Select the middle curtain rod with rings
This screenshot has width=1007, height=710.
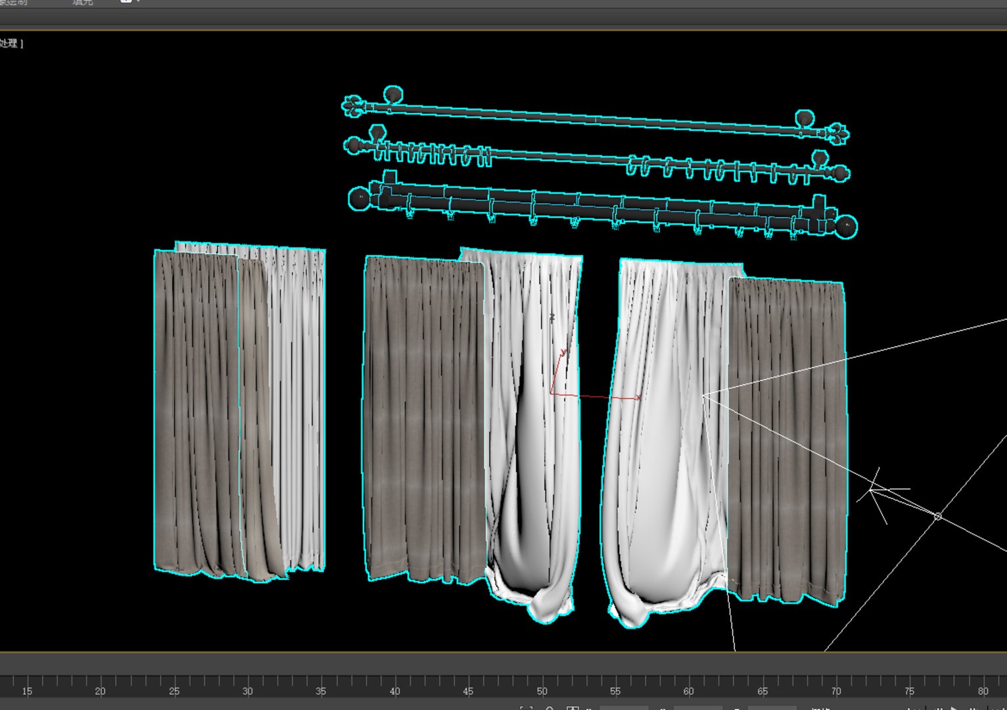(597, 158)
